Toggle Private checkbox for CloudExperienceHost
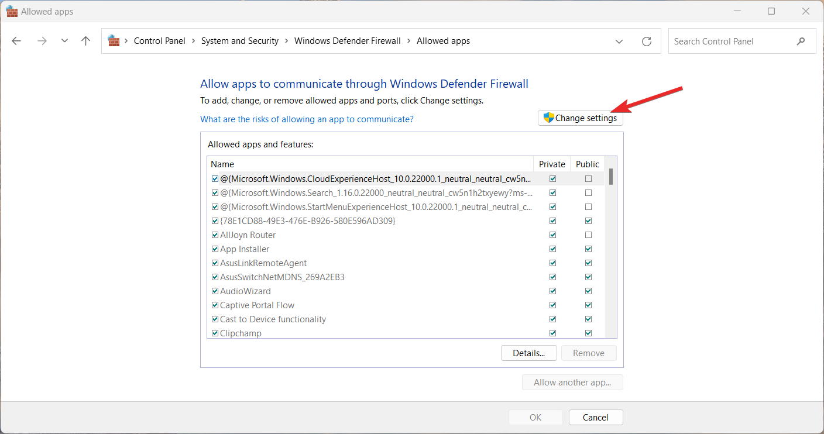This screenshot has height=434, width=824. (552, 178)
